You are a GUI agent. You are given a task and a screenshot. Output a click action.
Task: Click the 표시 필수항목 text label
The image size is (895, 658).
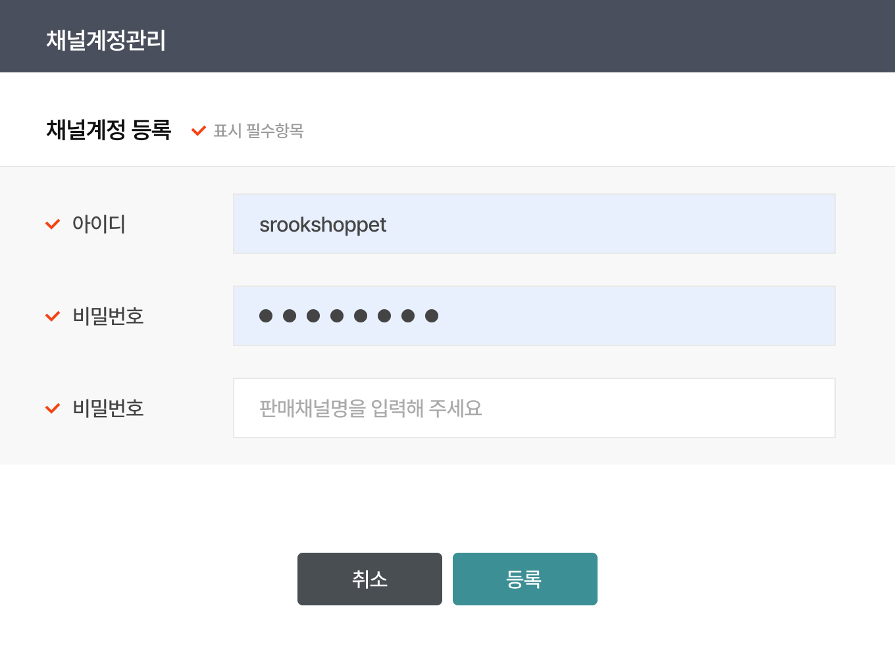[x=259, y=131]
